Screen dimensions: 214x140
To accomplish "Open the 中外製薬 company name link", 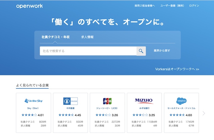I will point(70,108).
